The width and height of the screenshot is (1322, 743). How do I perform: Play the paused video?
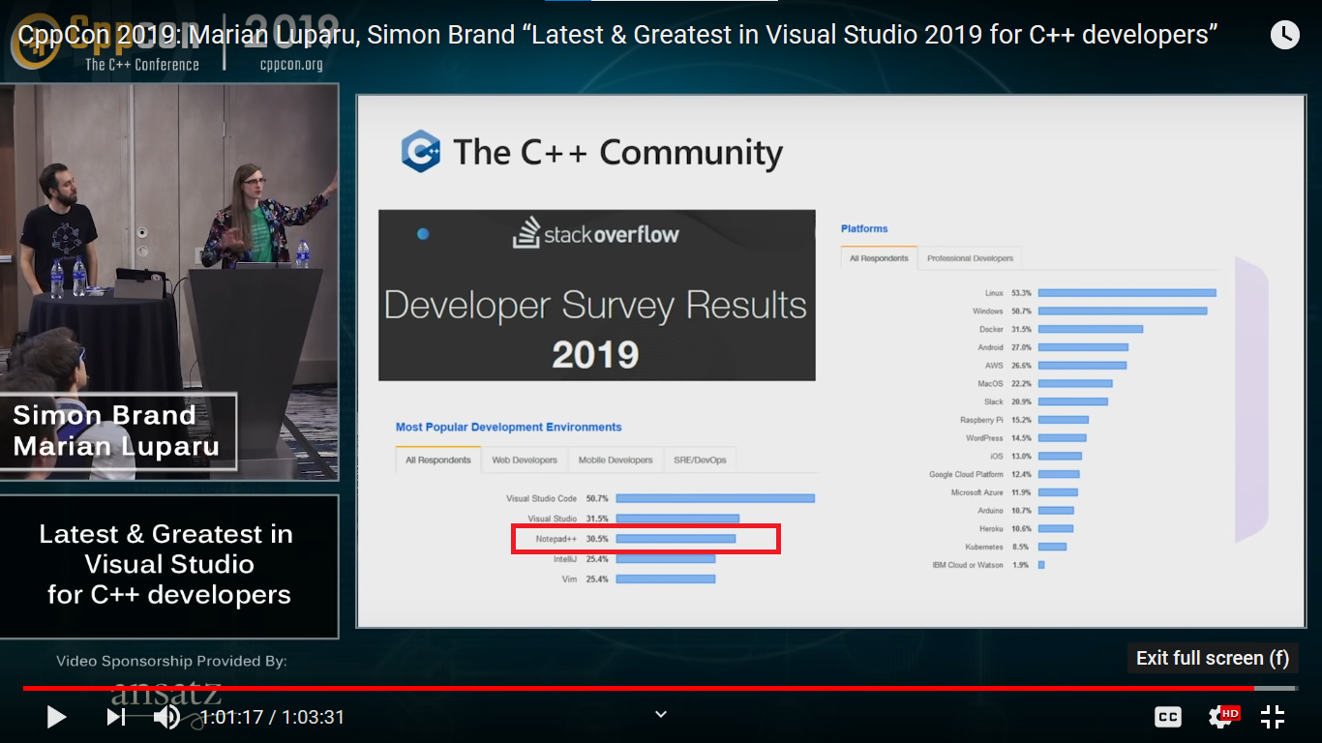pyautogui.click(x=56, y=717)
